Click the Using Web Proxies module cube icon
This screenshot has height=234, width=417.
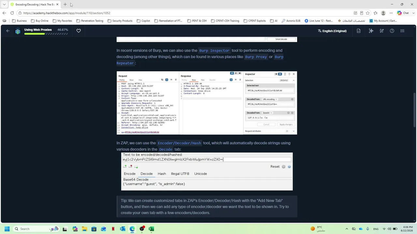18,31
